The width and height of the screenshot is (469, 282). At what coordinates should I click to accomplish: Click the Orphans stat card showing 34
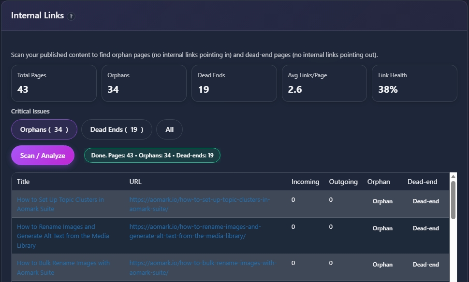(x=144, y=83)
